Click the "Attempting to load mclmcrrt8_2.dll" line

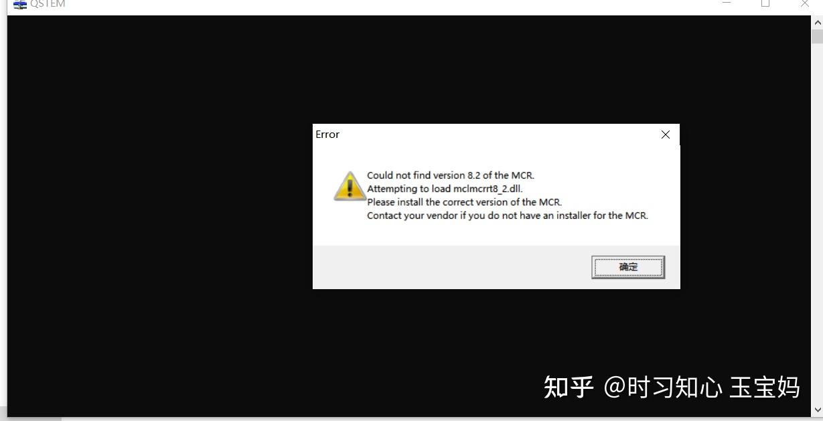coord(445,189)
